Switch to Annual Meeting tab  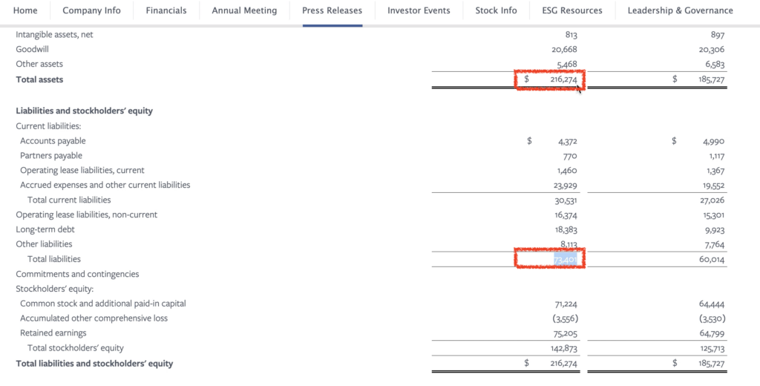(x=244, y=10)
